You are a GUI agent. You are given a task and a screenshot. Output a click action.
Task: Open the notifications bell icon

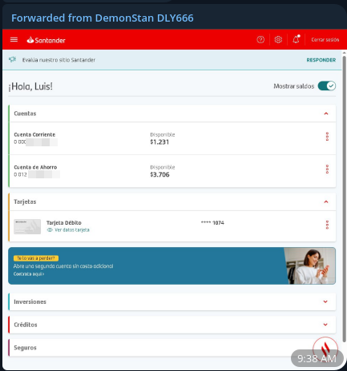coord(296,39)
